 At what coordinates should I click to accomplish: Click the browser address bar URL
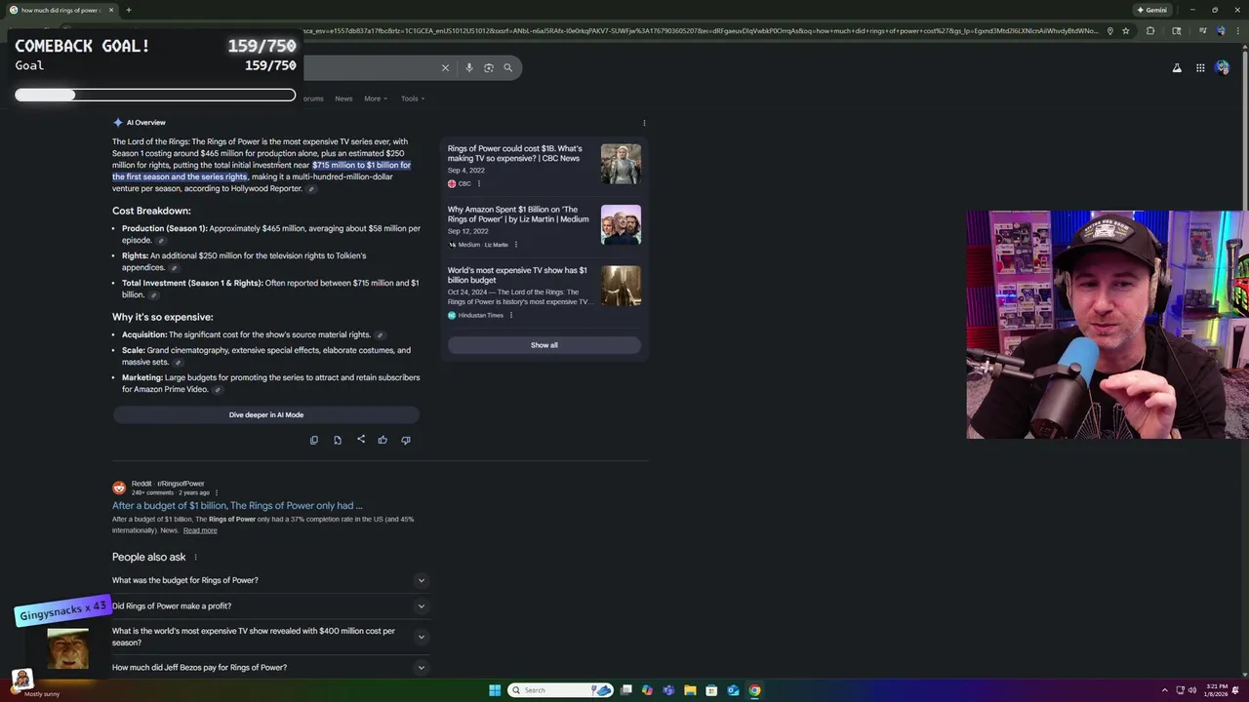point(698,30)
